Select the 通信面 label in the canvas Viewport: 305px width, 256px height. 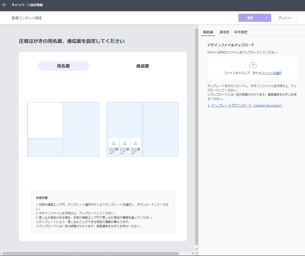142,66
